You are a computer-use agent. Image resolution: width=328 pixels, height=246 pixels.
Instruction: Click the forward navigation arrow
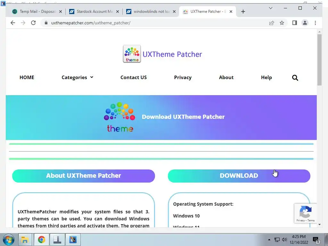tap(23, 23)
